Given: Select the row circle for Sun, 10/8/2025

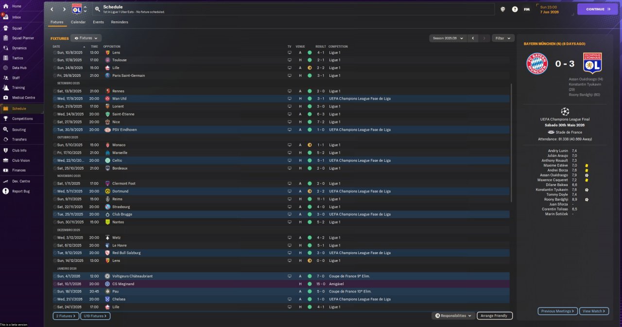Looking at the screenshot, I should pyautogui.click(x=55, y=52).
